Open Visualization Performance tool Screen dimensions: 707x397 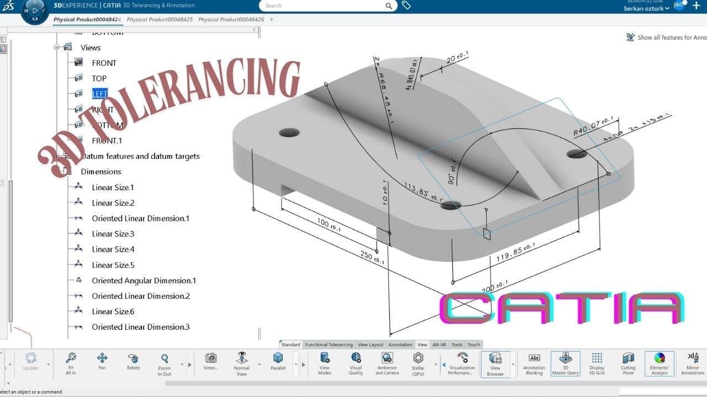tap(462, 364)
